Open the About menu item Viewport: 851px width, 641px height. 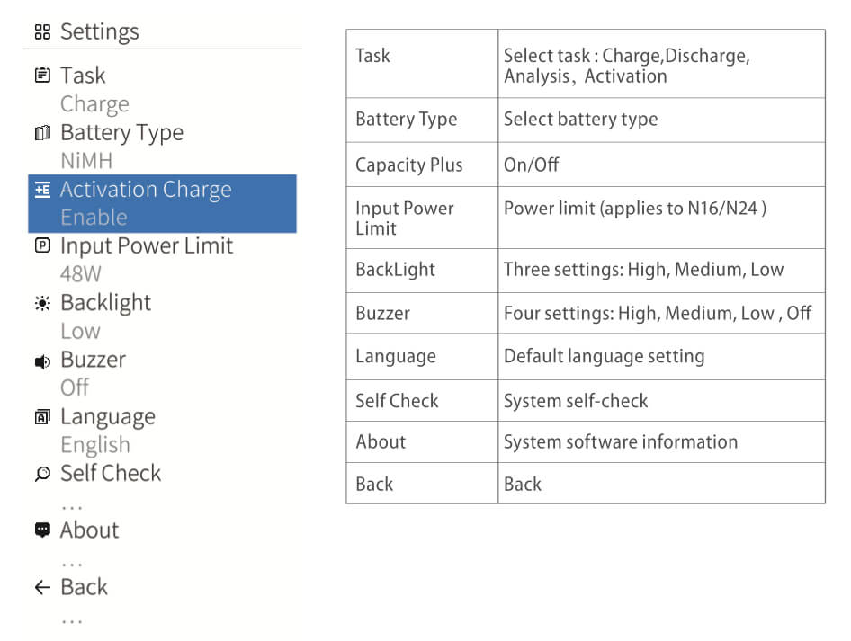pyautogui.click(x=89, y=530)
